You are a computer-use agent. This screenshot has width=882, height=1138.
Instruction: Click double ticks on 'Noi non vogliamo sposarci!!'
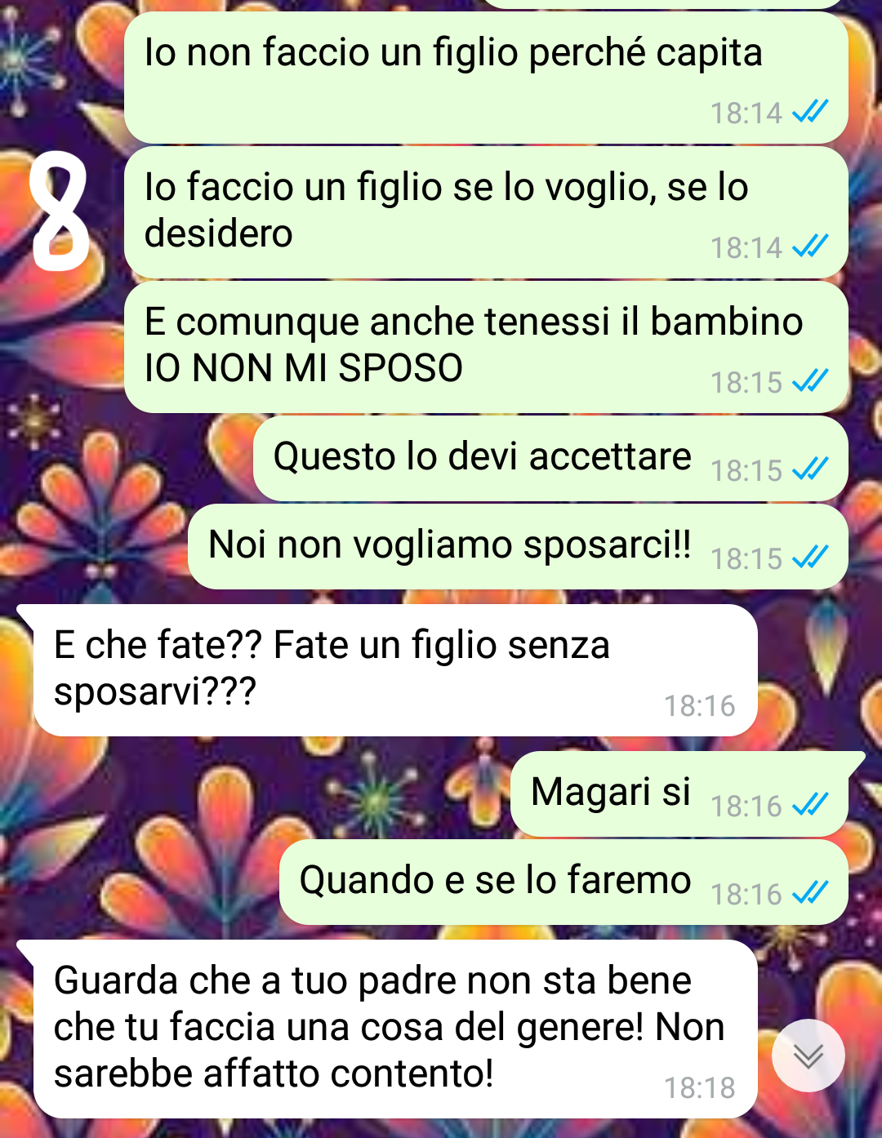point(810,558)
